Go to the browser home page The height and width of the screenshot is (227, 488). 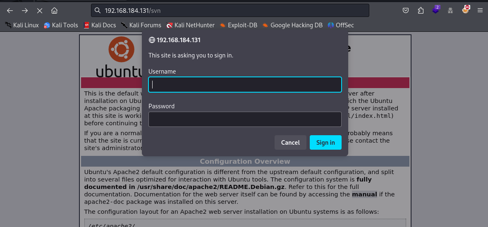pyautogui.click(x=54, y=10)
